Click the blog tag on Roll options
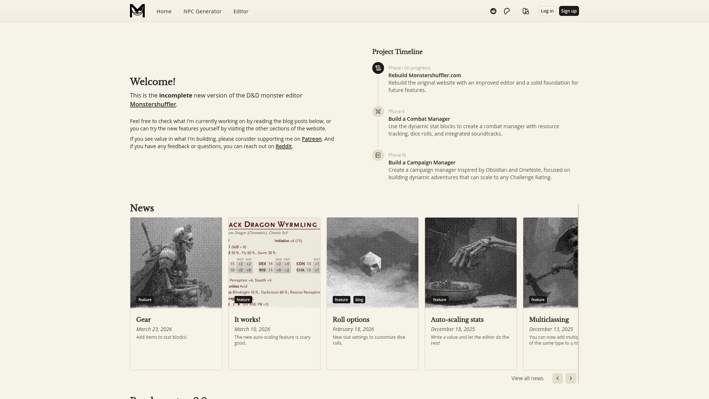The image size is (709, 399). 359,300
